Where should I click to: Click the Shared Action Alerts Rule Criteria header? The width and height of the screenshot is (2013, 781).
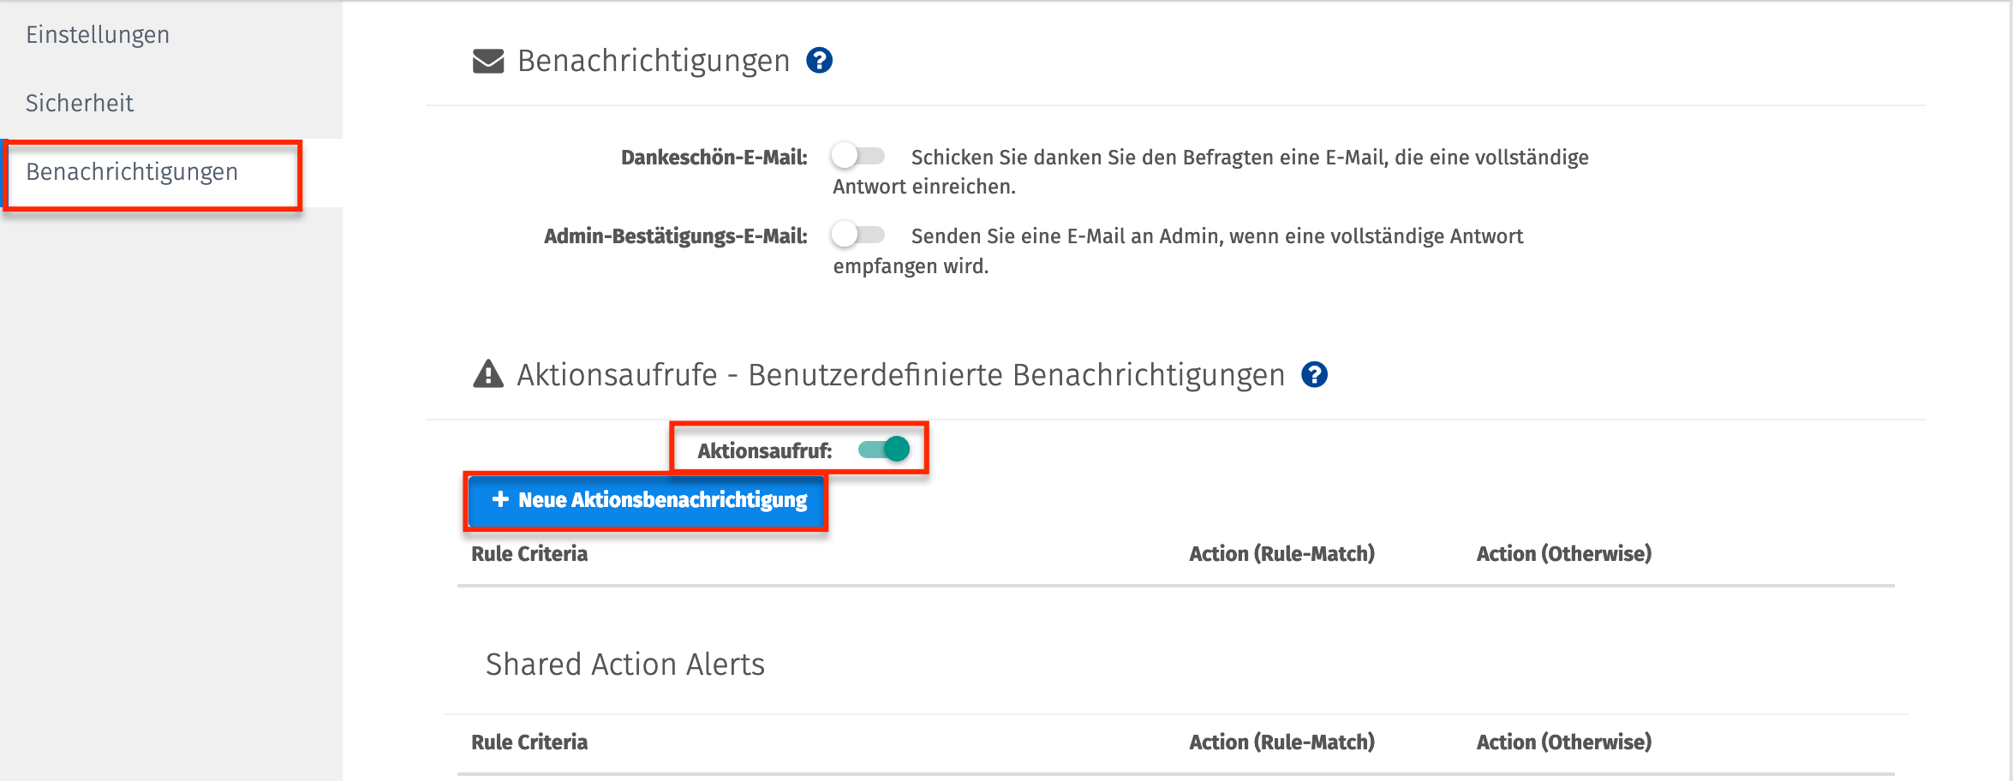[529, 742]
